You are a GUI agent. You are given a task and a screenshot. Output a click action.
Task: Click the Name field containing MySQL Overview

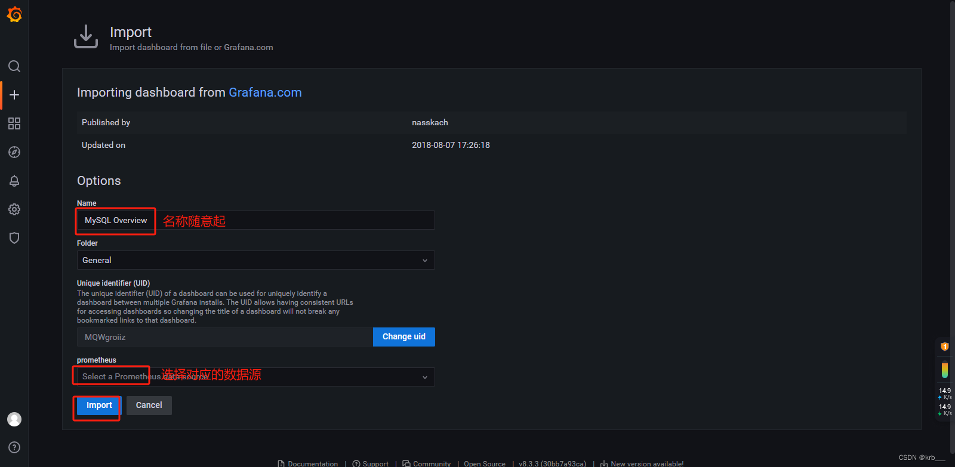(x=256, y=220)
